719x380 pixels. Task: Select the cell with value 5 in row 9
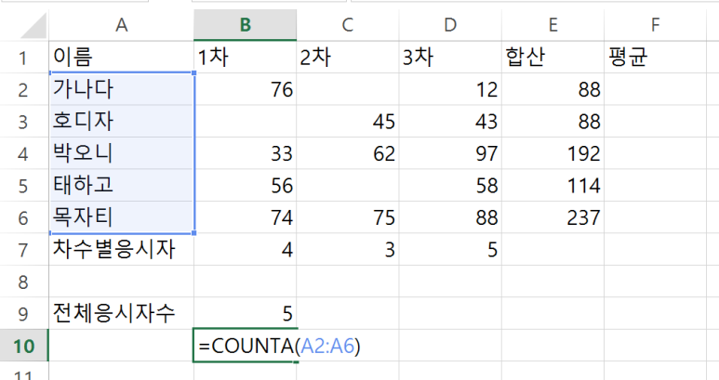[x=245, y=314]
